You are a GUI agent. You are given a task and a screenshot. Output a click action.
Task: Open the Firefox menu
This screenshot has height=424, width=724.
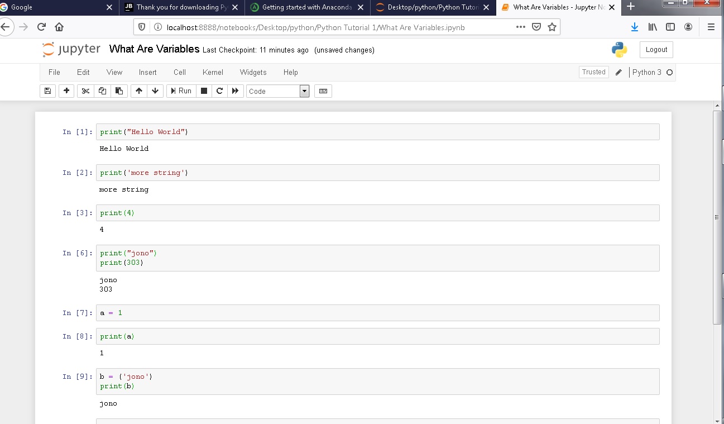point(710,26)
